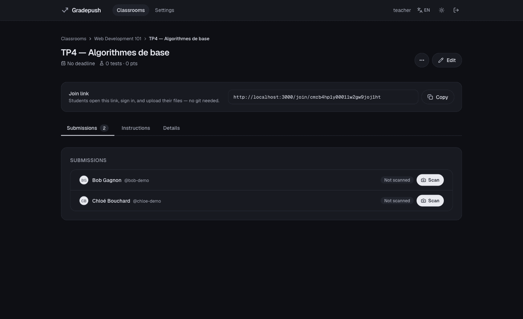This screenshot has height=319, width=523.
Task: Click the join link URL field
Action: coord(323,97)
